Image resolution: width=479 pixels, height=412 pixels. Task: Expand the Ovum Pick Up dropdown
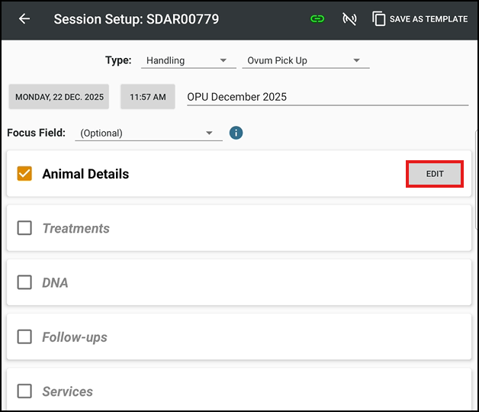tap(305, 60)
